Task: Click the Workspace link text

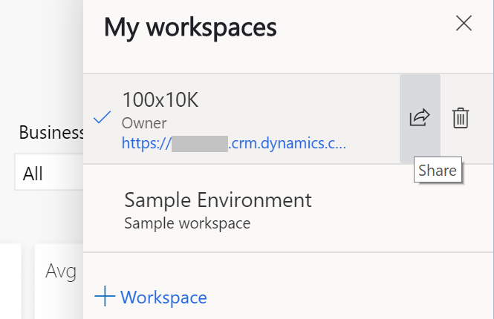Action: click(x=163, y=297)
